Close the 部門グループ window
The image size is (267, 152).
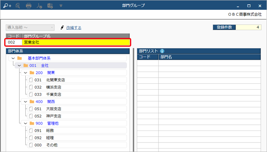pos(260,6)
